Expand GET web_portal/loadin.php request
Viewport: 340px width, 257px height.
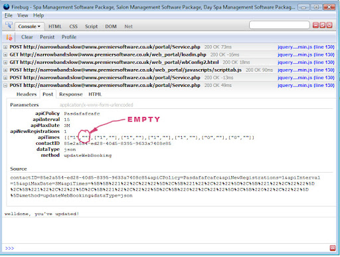(5, 54)
